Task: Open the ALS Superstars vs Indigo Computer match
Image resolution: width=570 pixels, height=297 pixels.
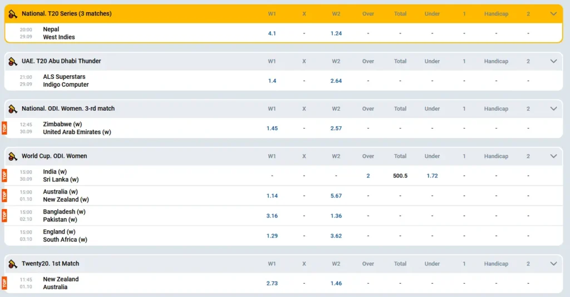Action: (x=65, y=81)
